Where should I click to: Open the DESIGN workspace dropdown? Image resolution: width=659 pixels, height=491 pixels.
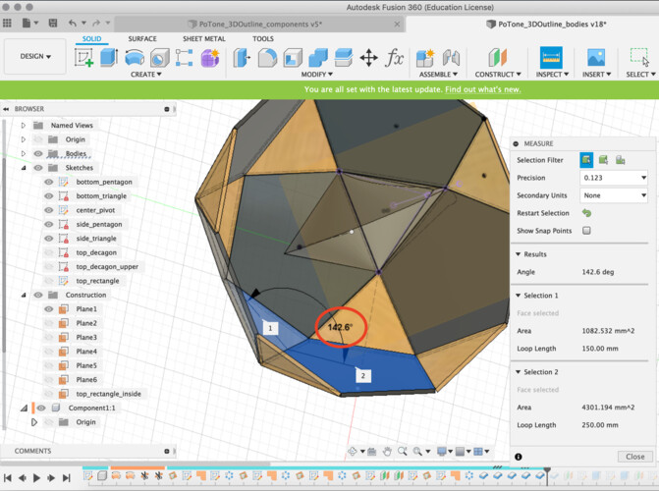35,56
